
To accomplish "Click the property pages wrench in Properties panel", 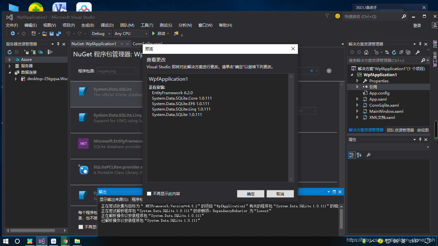I will tap(368, 155).
